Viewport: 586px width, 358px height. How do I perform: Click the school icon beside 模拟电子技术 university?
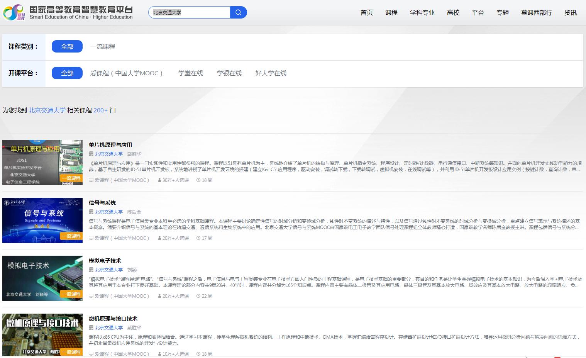pos(91,270)
